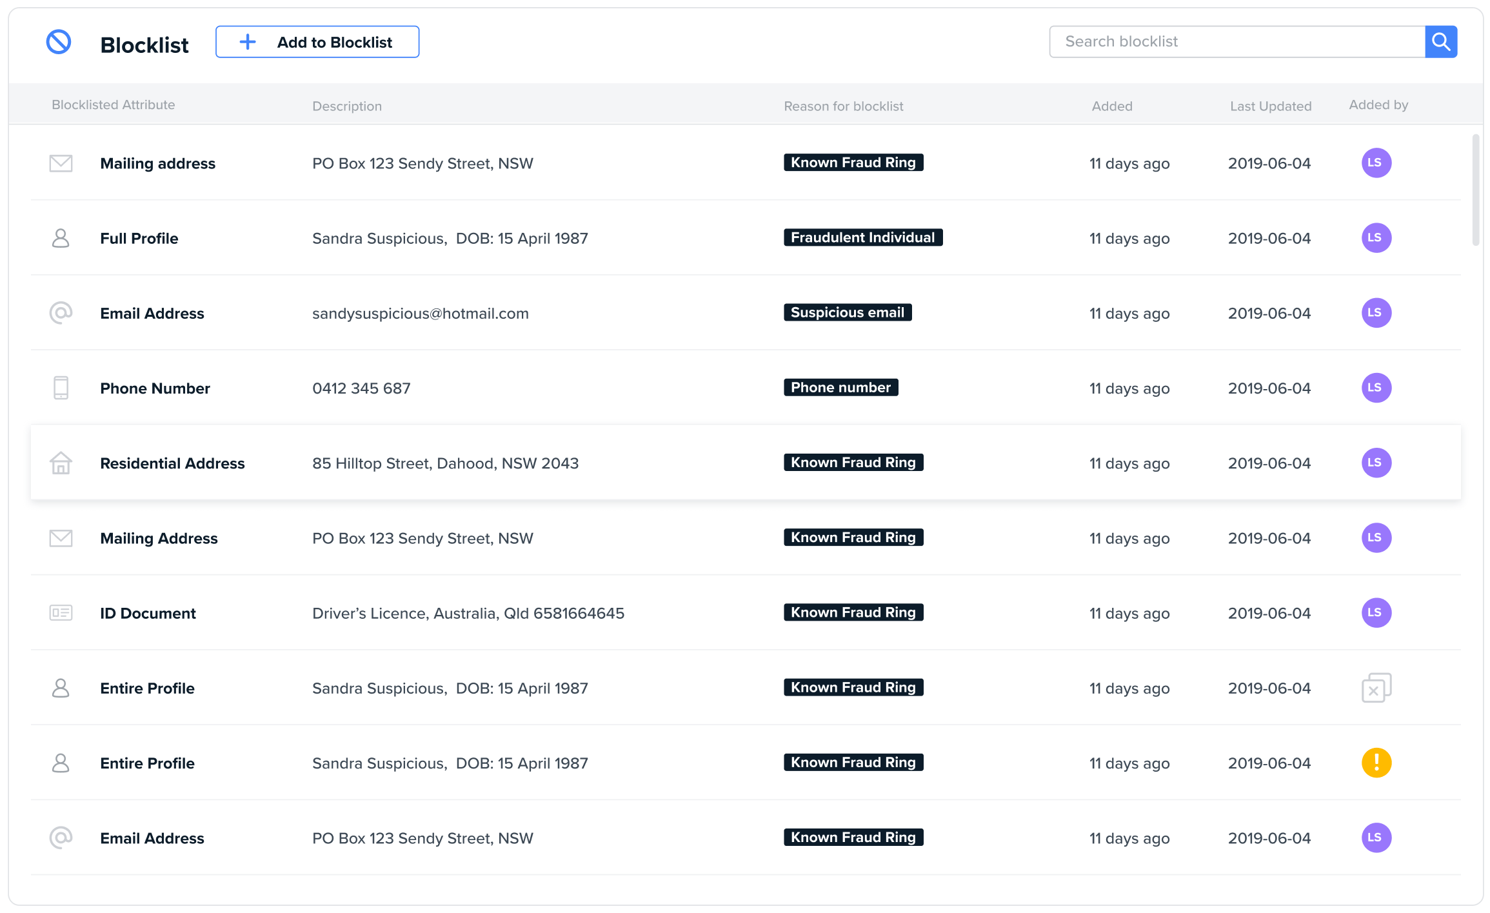
Task: Click the phone icon next to Phone Number
Action: coord(61,388)
